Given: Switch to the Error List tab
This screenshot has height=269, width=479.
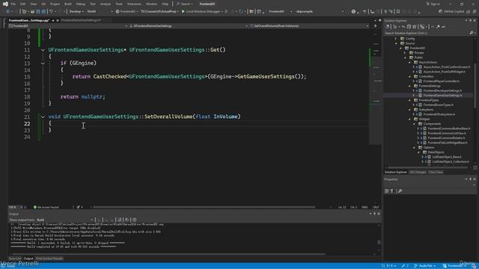Looking at the screenshot, I should 15,259.
